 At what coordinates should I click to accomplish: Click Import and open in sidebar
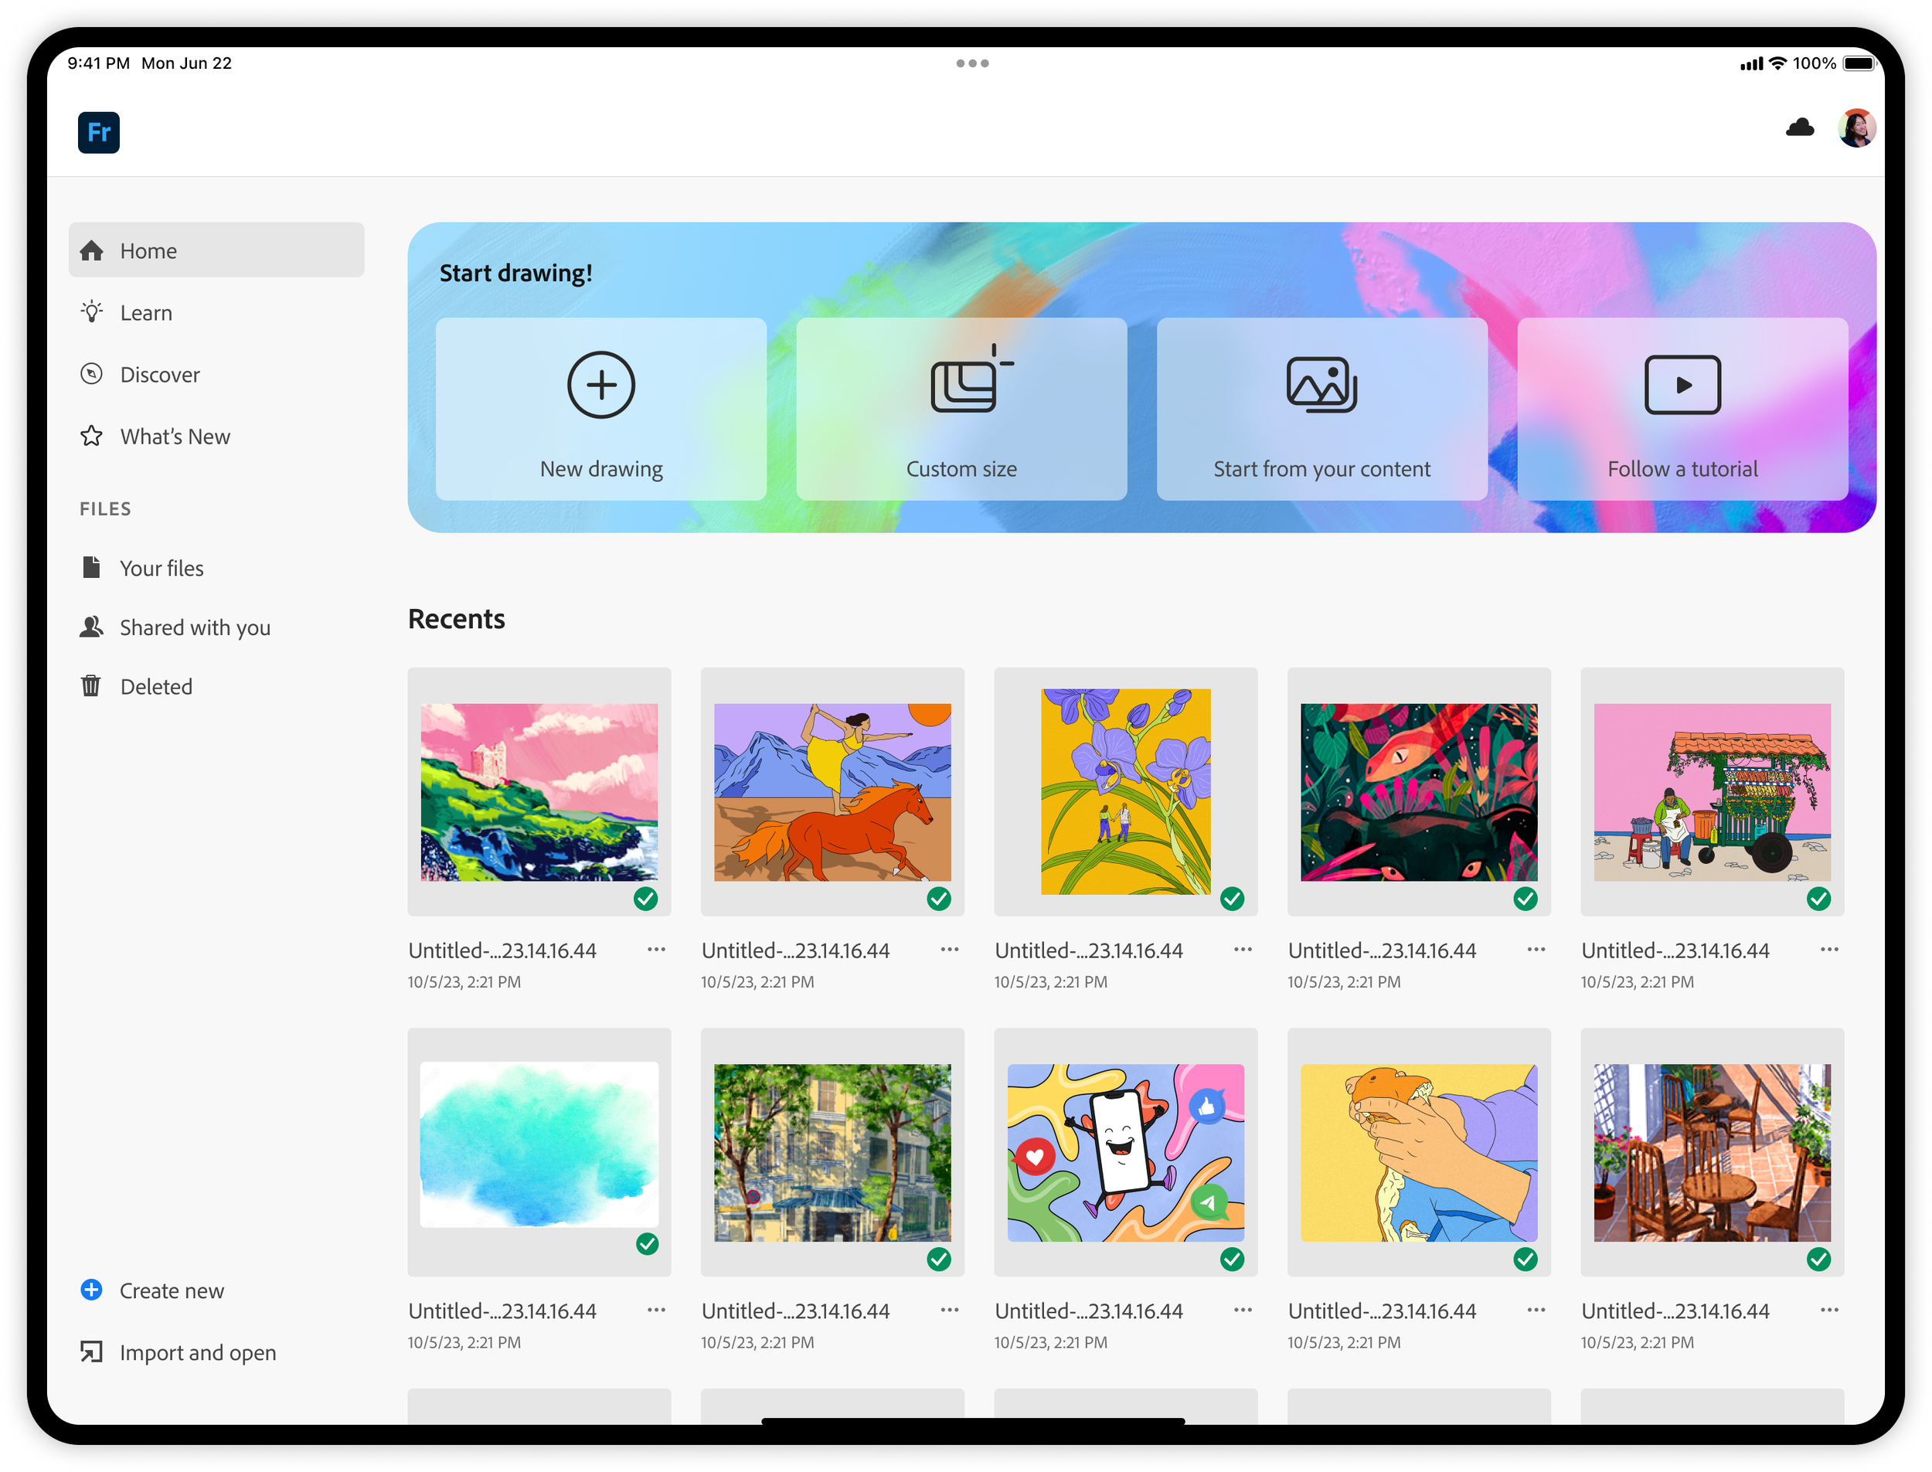(x=197, y=1352)
